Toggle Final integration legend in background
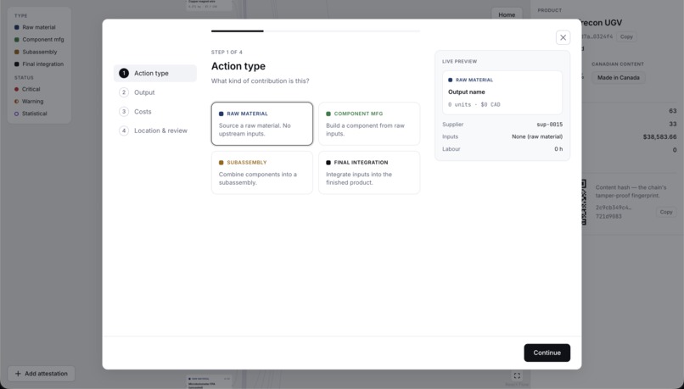Viewport: 684px width, 389px height. 39,64
